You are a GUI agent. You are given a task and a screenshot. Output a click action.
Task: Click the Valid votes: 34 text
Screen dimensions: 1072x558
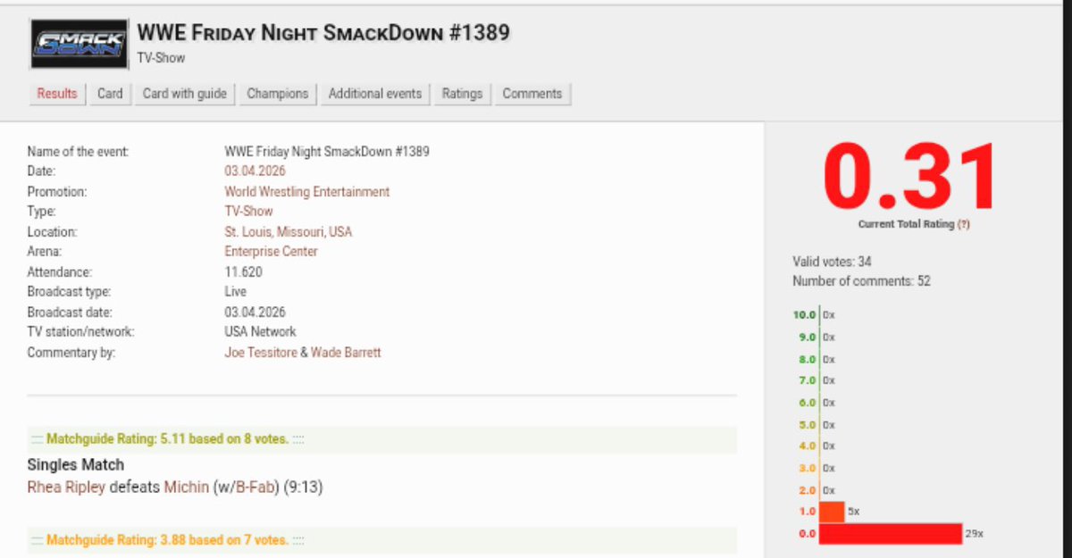[832, 262]
